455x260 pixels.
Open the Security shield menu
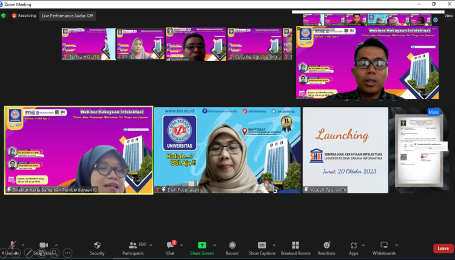click(97, 249)
